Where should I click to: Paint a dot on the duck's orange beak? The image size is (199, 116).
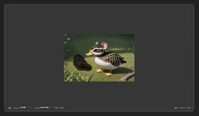[90, 53]
